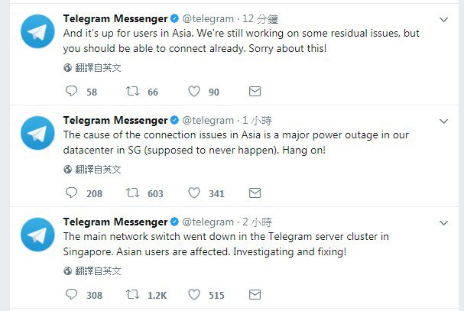Like the tweet with 90 likes

click(194, 91)
